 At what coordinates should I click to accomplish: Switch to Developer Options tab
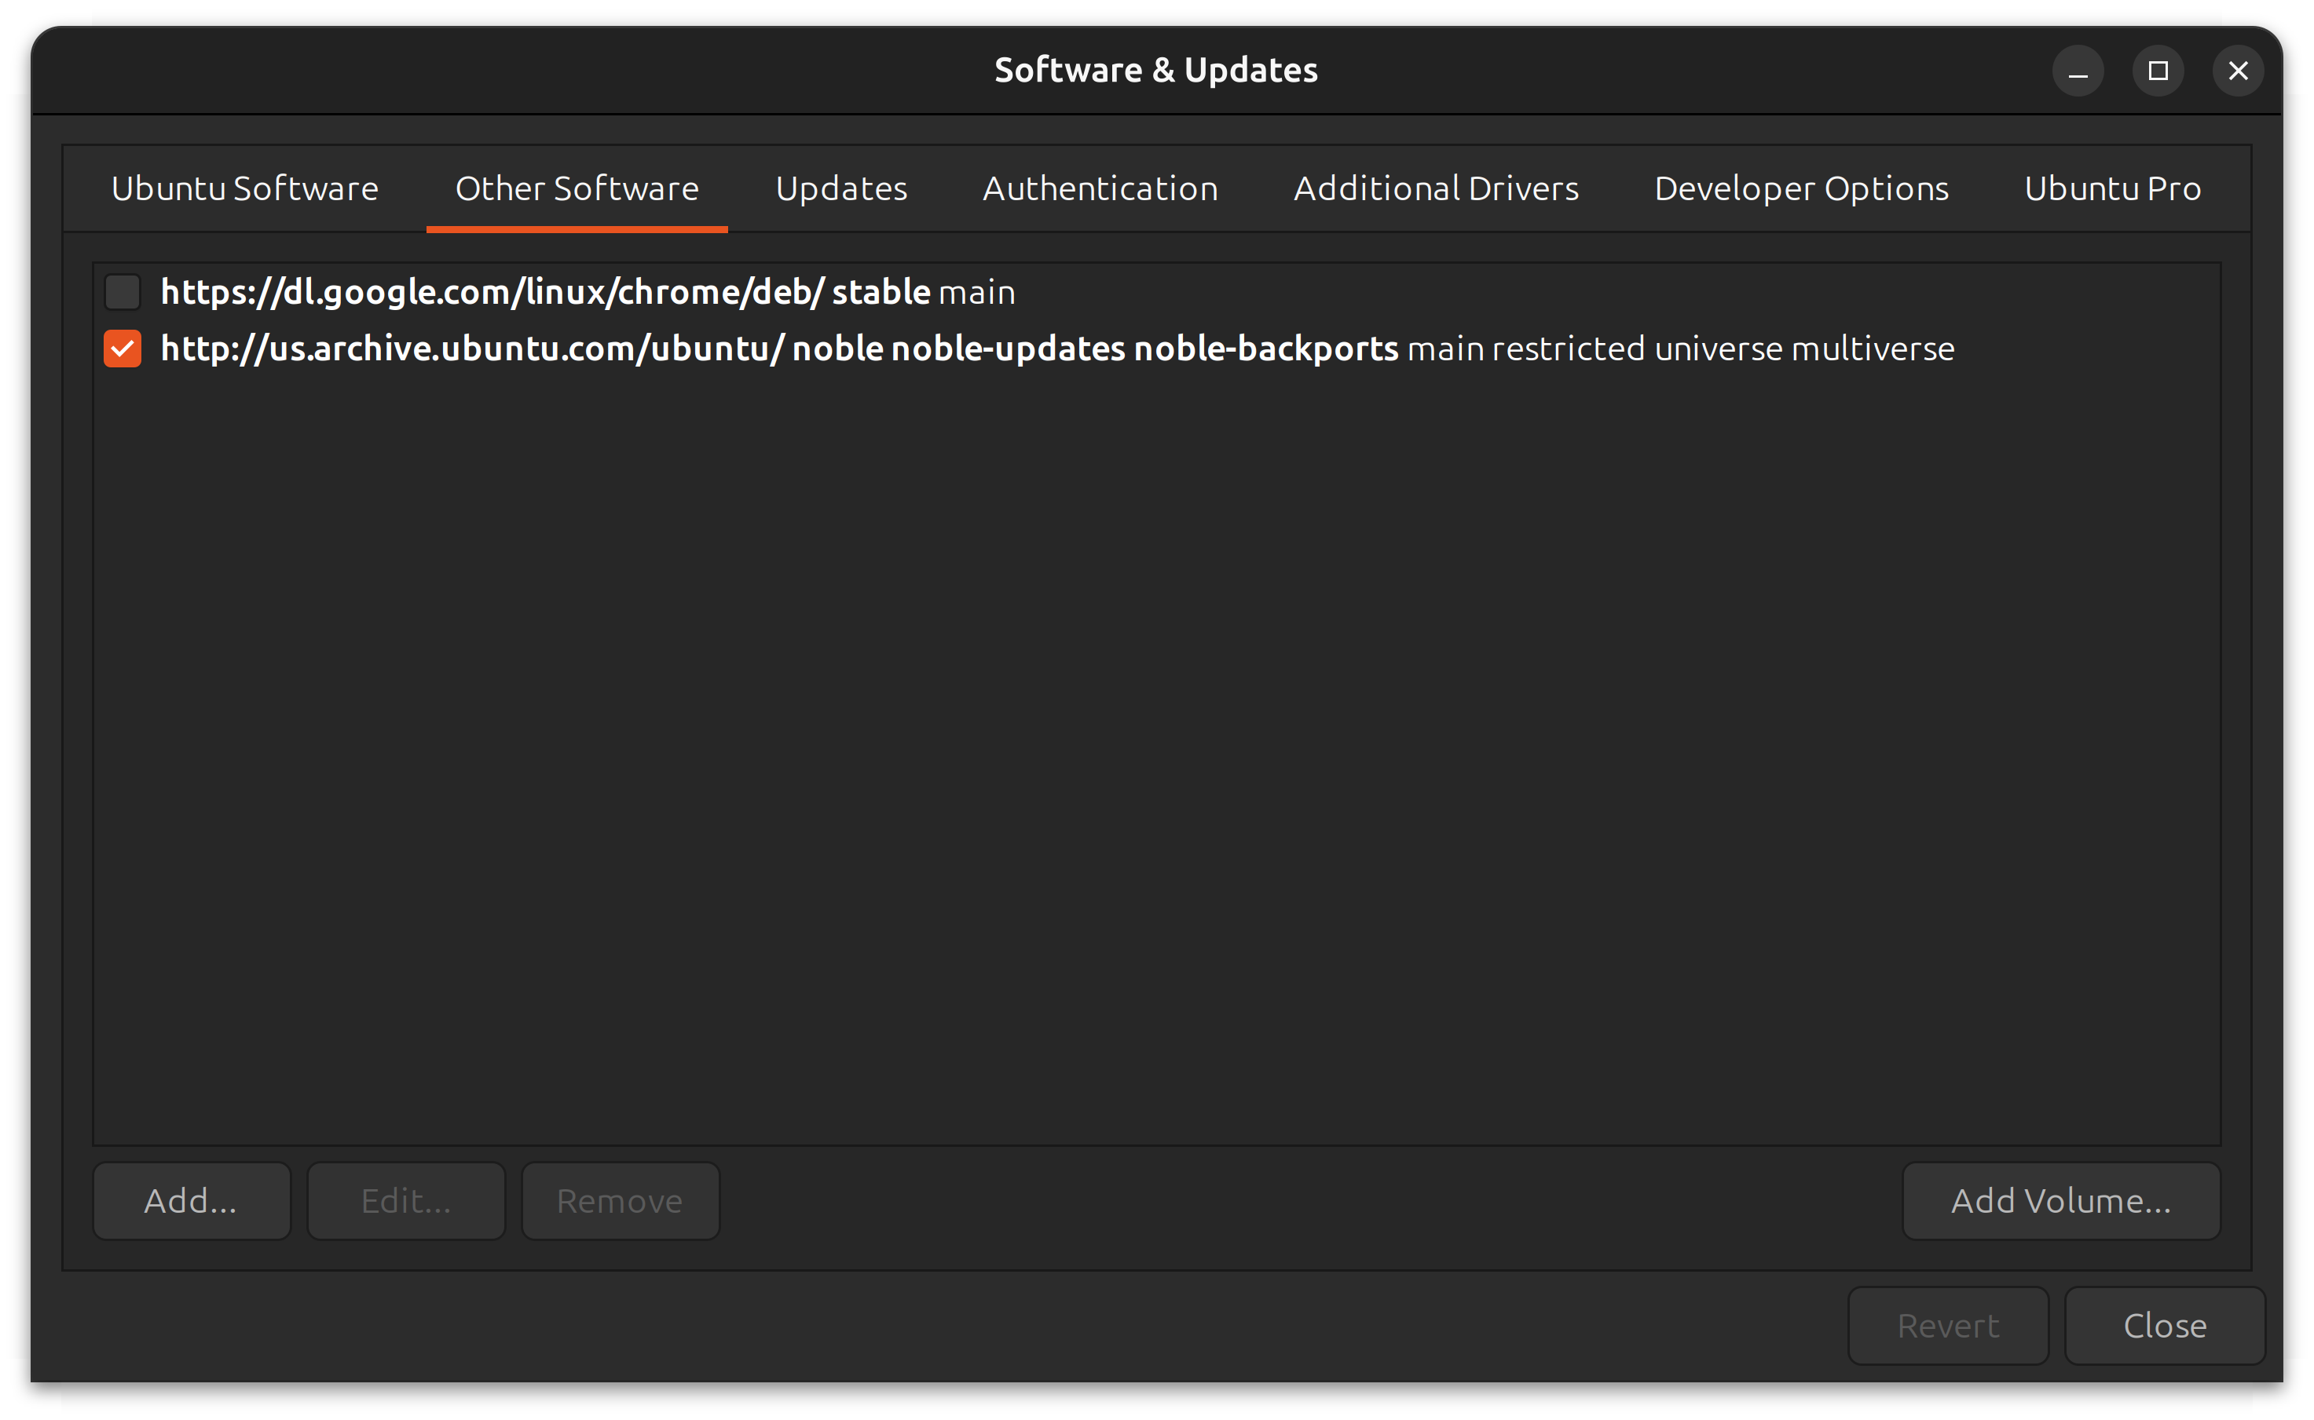pos(1801,188)
